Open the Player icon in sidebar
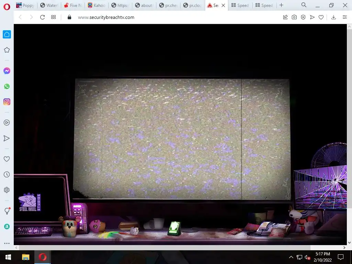The height and width of the screenshot is (264, 352). tap(7, 123)
